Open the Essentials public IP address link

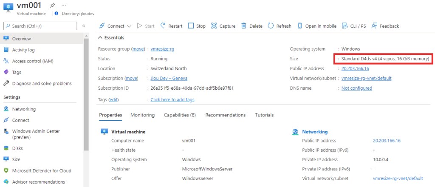[355, 68]
